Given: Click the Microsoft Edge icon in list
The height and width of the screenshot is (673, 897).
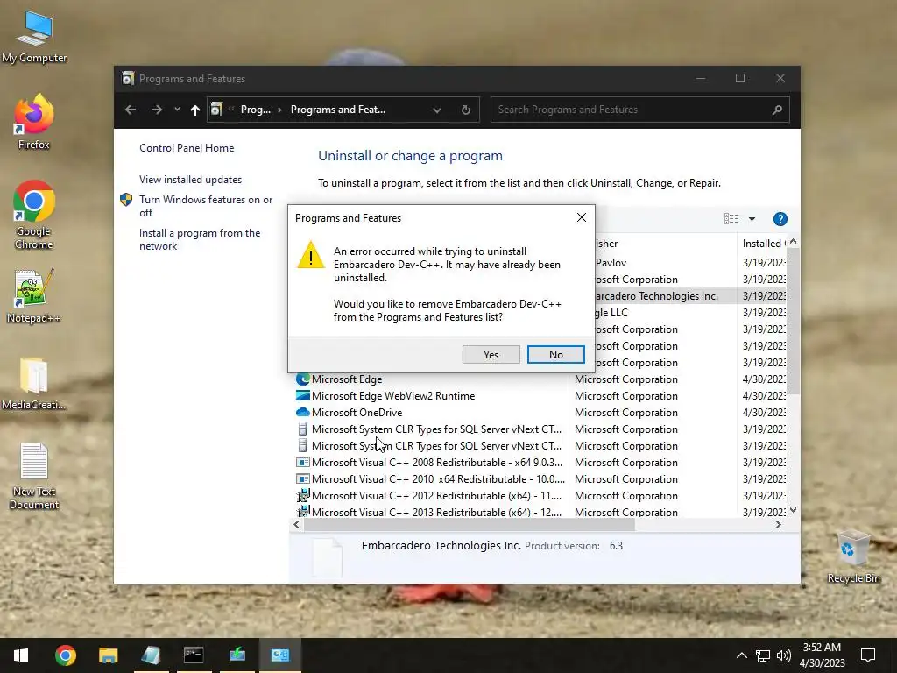Looking at the screenshot, I should (x=302, y=379).
